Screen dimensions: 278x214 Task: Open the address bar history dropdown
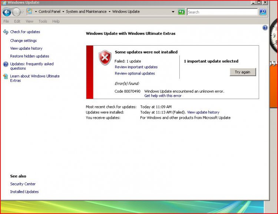pyautogui.click(x=173, y=12)
